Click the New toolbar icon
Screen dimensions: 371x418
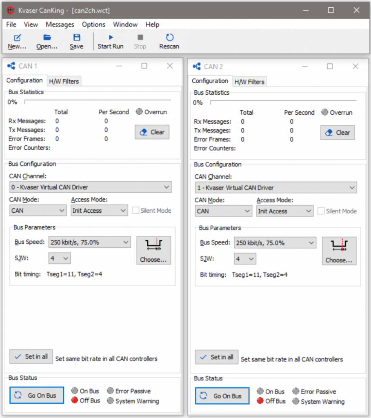pyautogui.click(x=16, y=41)
